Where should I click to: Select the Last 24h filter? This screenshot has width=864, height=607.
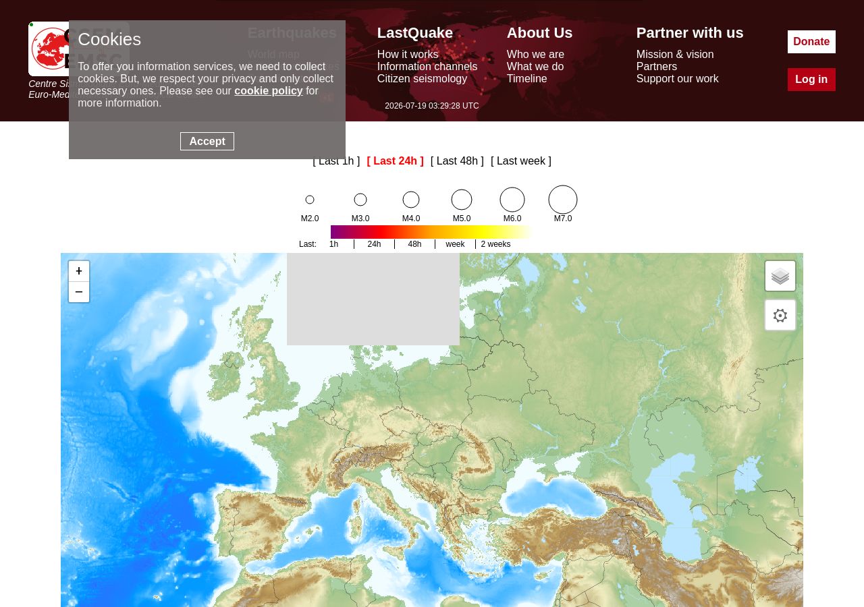(396, 161)
